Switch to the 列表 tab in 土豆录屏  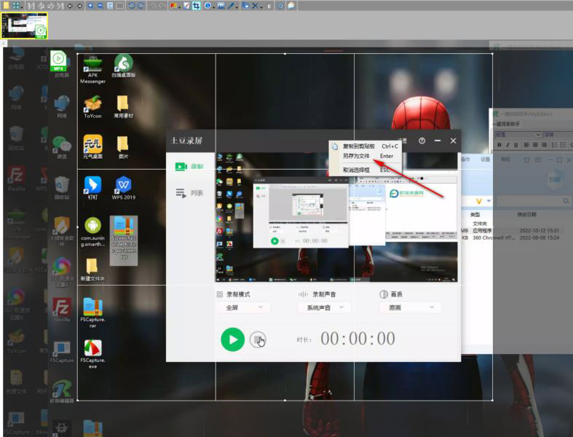189,193
